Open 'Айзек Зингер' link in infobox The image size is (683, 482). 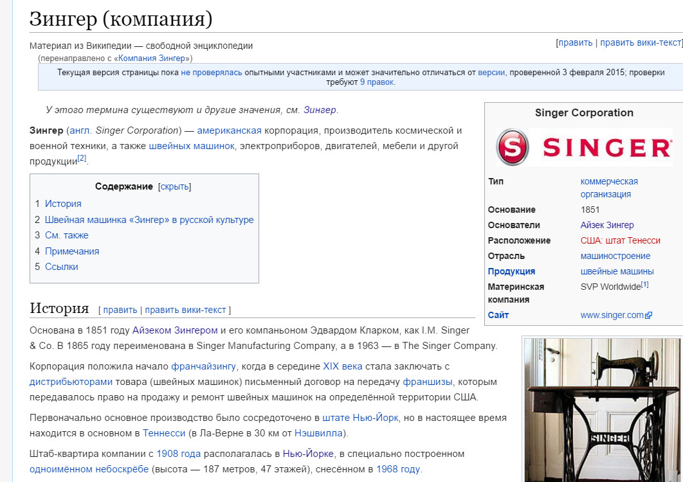(606, 225)
